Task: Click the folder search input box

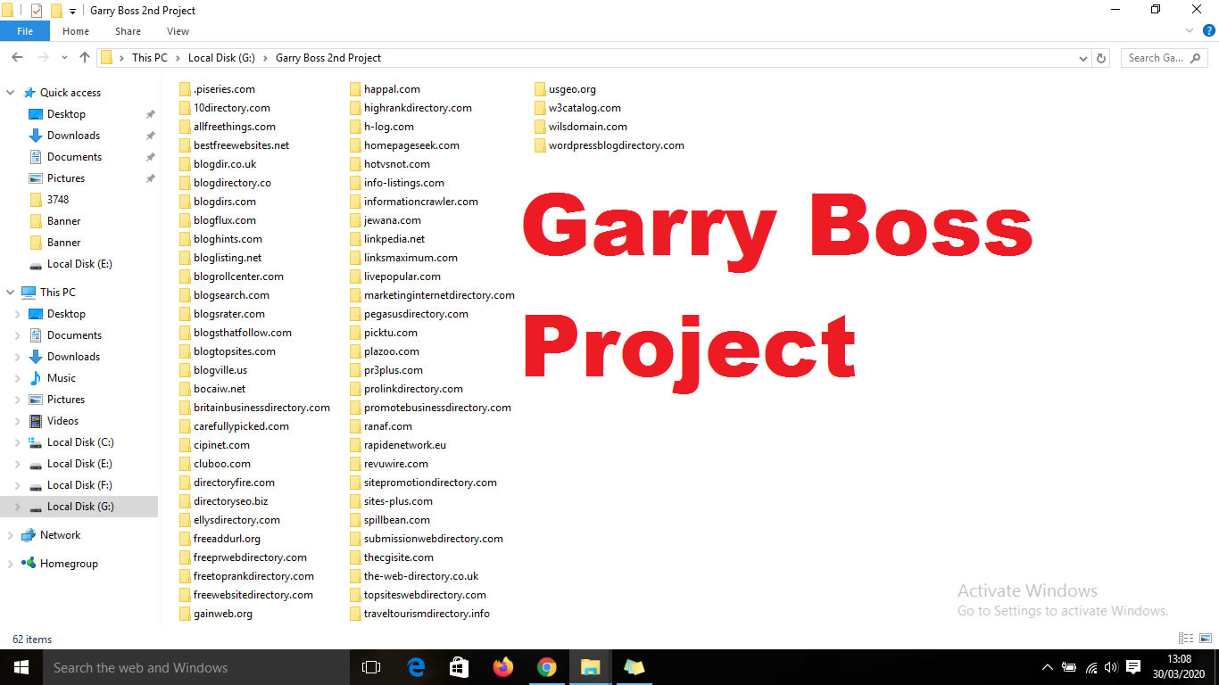Action: [1157, 58]
